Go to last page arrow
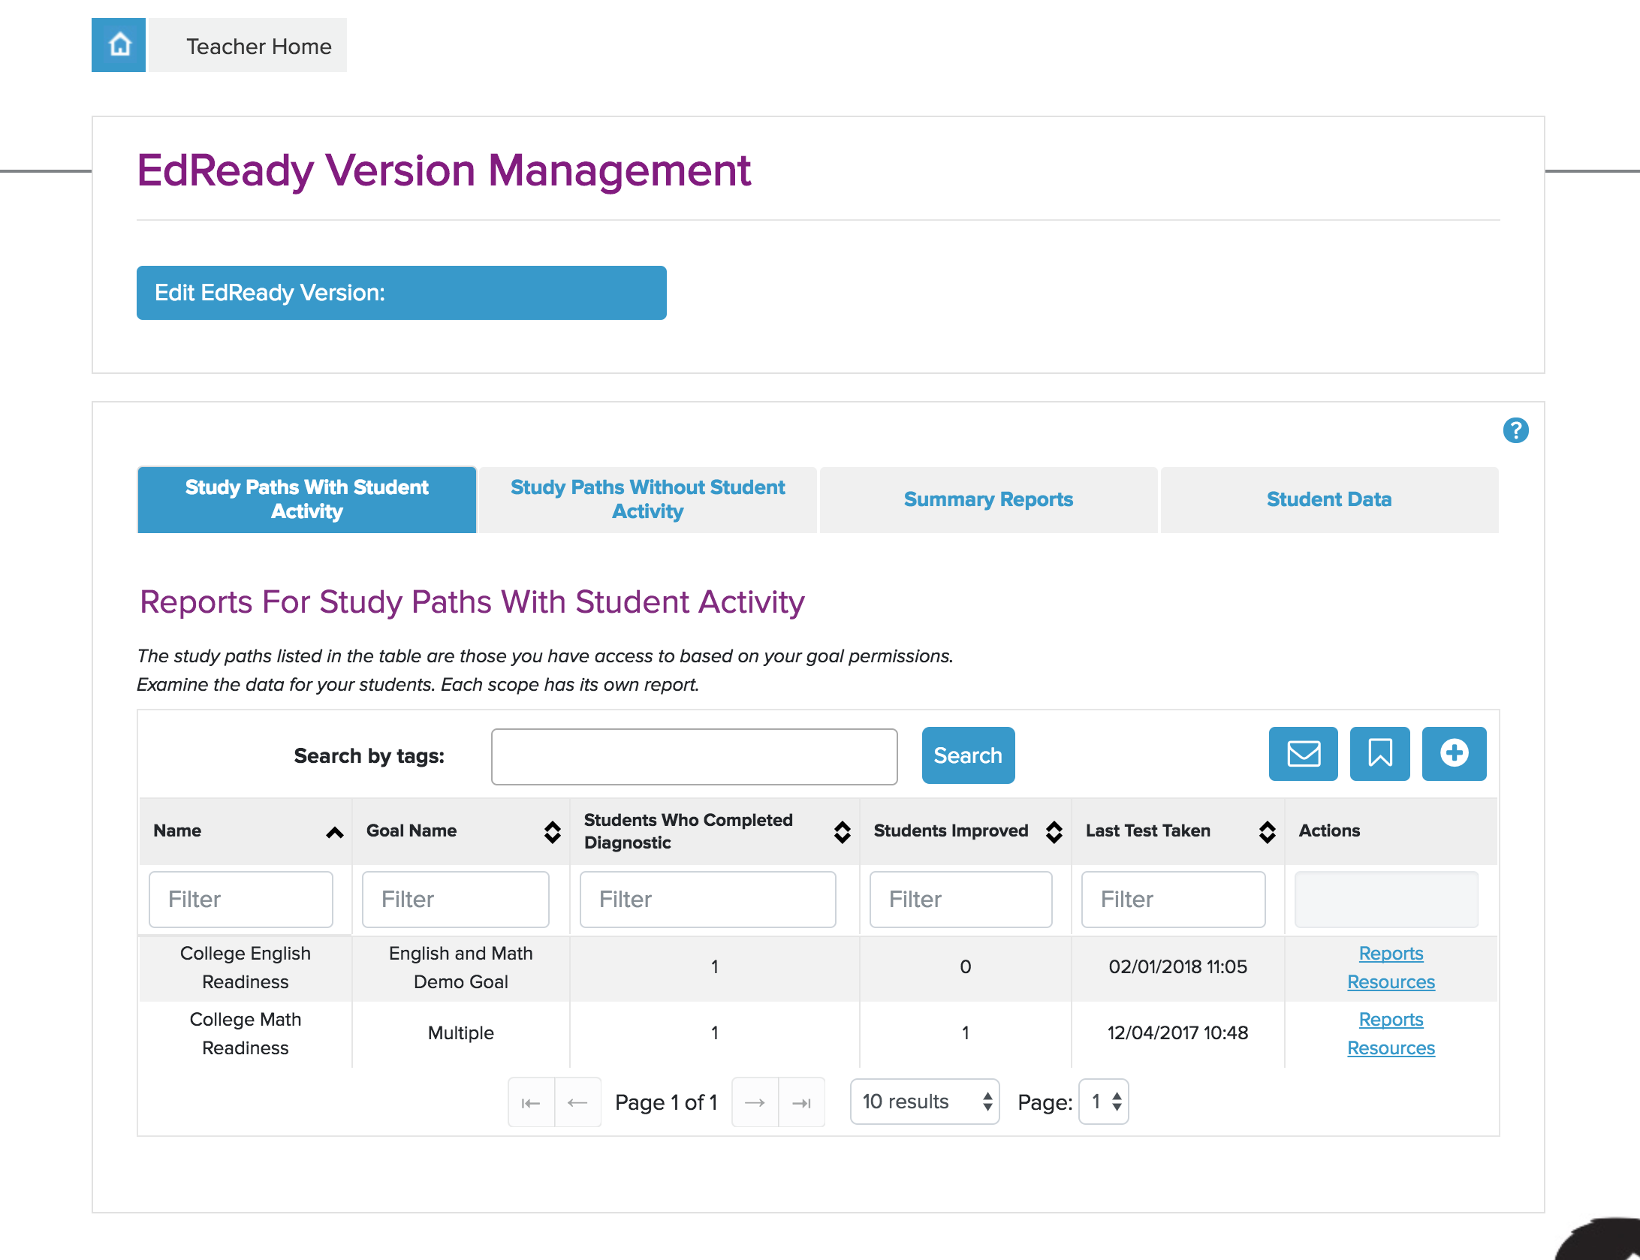This screenshot has height=1260, width=1640. (802, 1102)
